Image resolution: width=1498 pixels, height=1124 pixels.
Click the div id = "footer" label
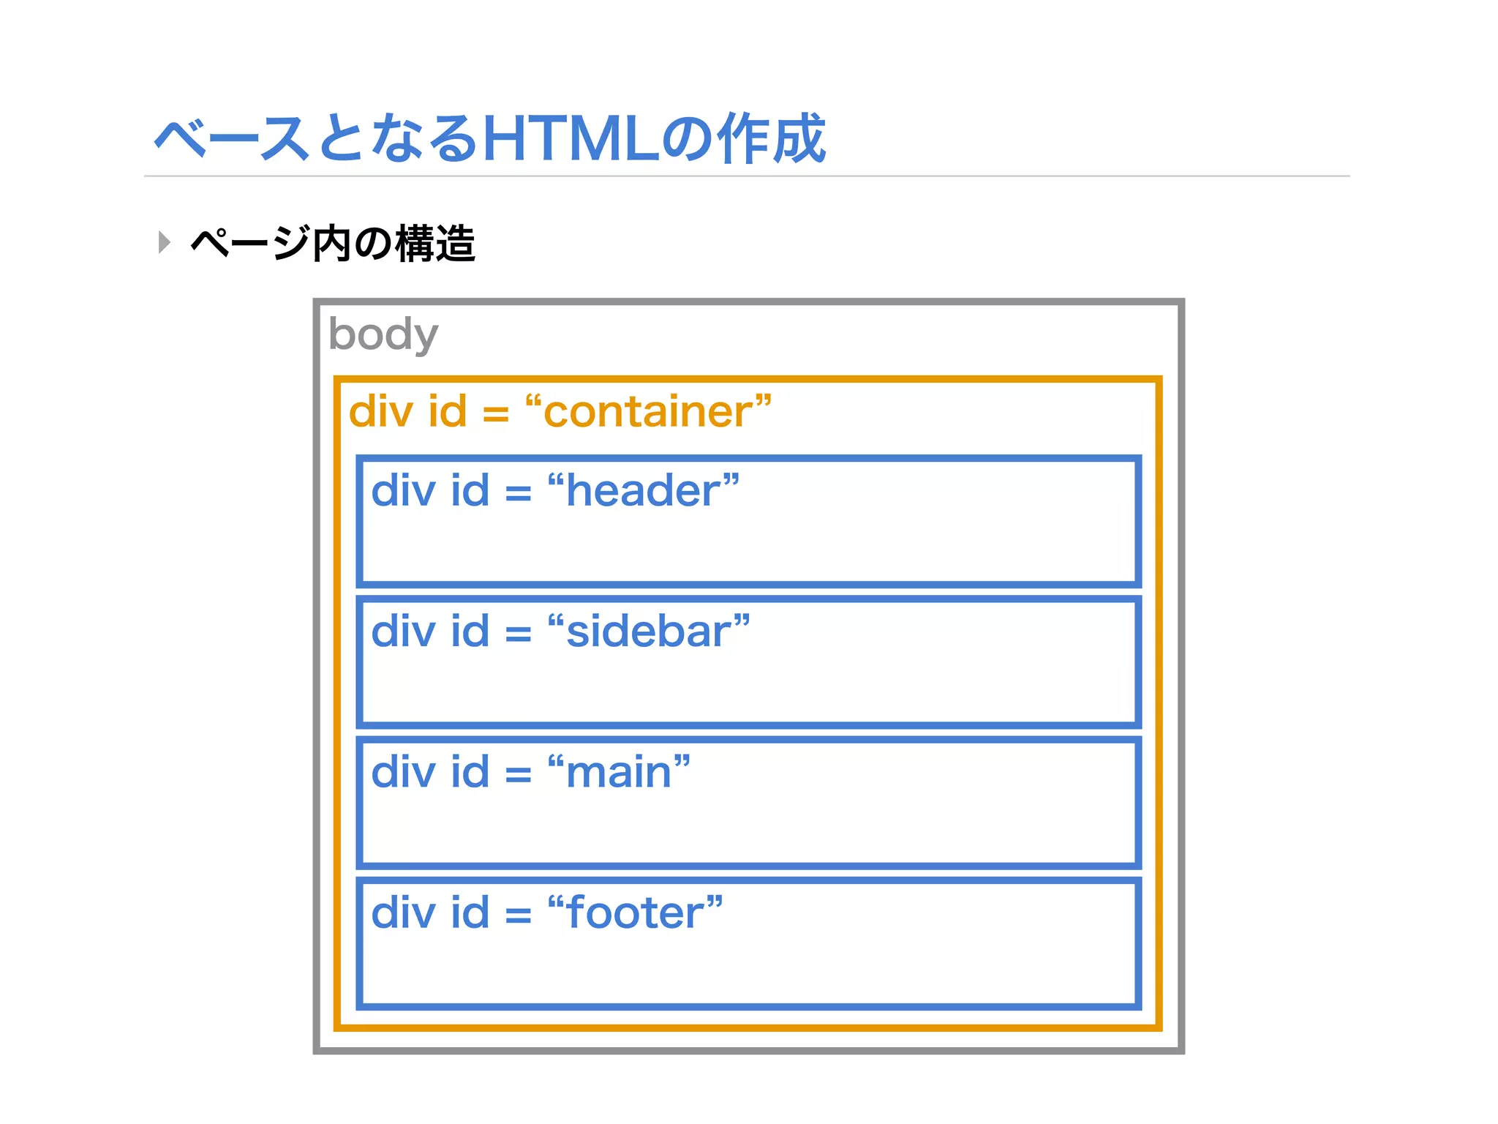coord(546,913)
